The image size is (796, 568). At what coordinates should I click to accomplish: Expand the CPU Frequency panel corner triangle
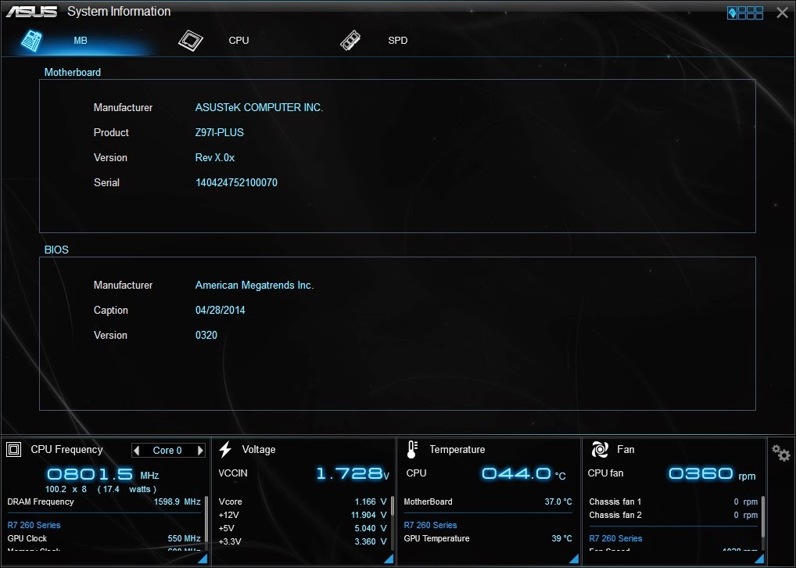(x=203, y=559)
